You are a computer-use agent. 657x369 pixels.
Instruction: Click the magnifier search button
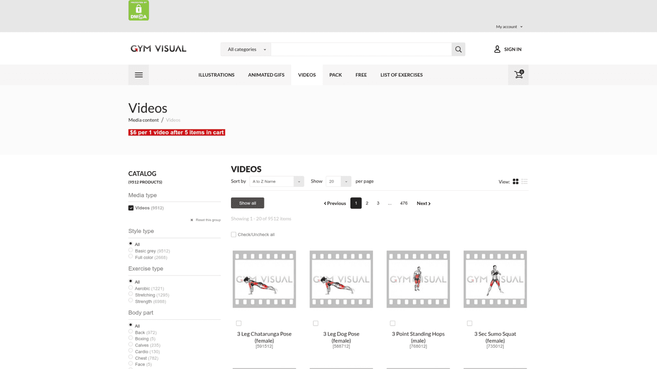[x=458, y=49]
